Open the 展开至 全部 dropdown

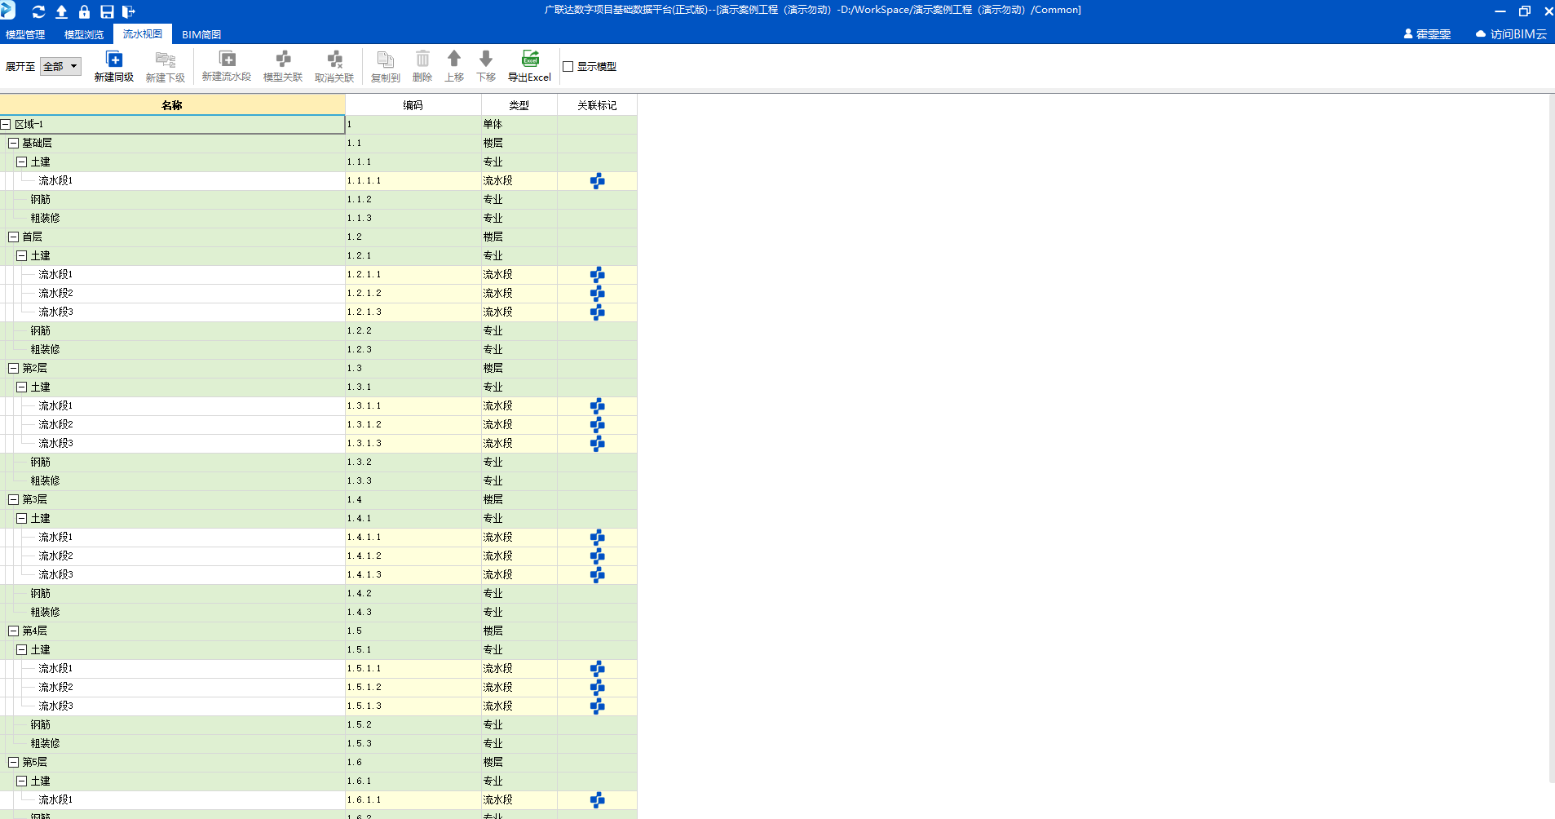coord(61,67)
